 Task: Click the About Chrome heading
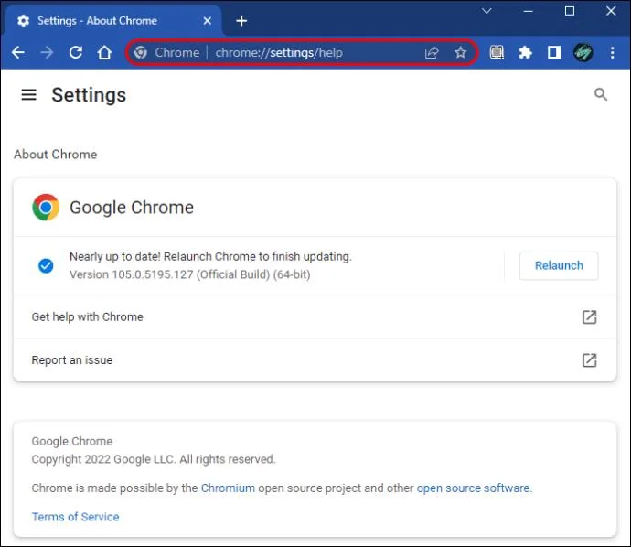point(55,155)
